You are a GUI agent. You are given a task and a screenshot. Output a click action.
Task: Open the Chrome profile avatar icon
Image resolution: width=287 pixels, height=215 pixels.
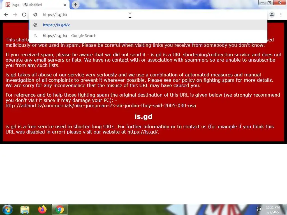(x=272, y=15)
